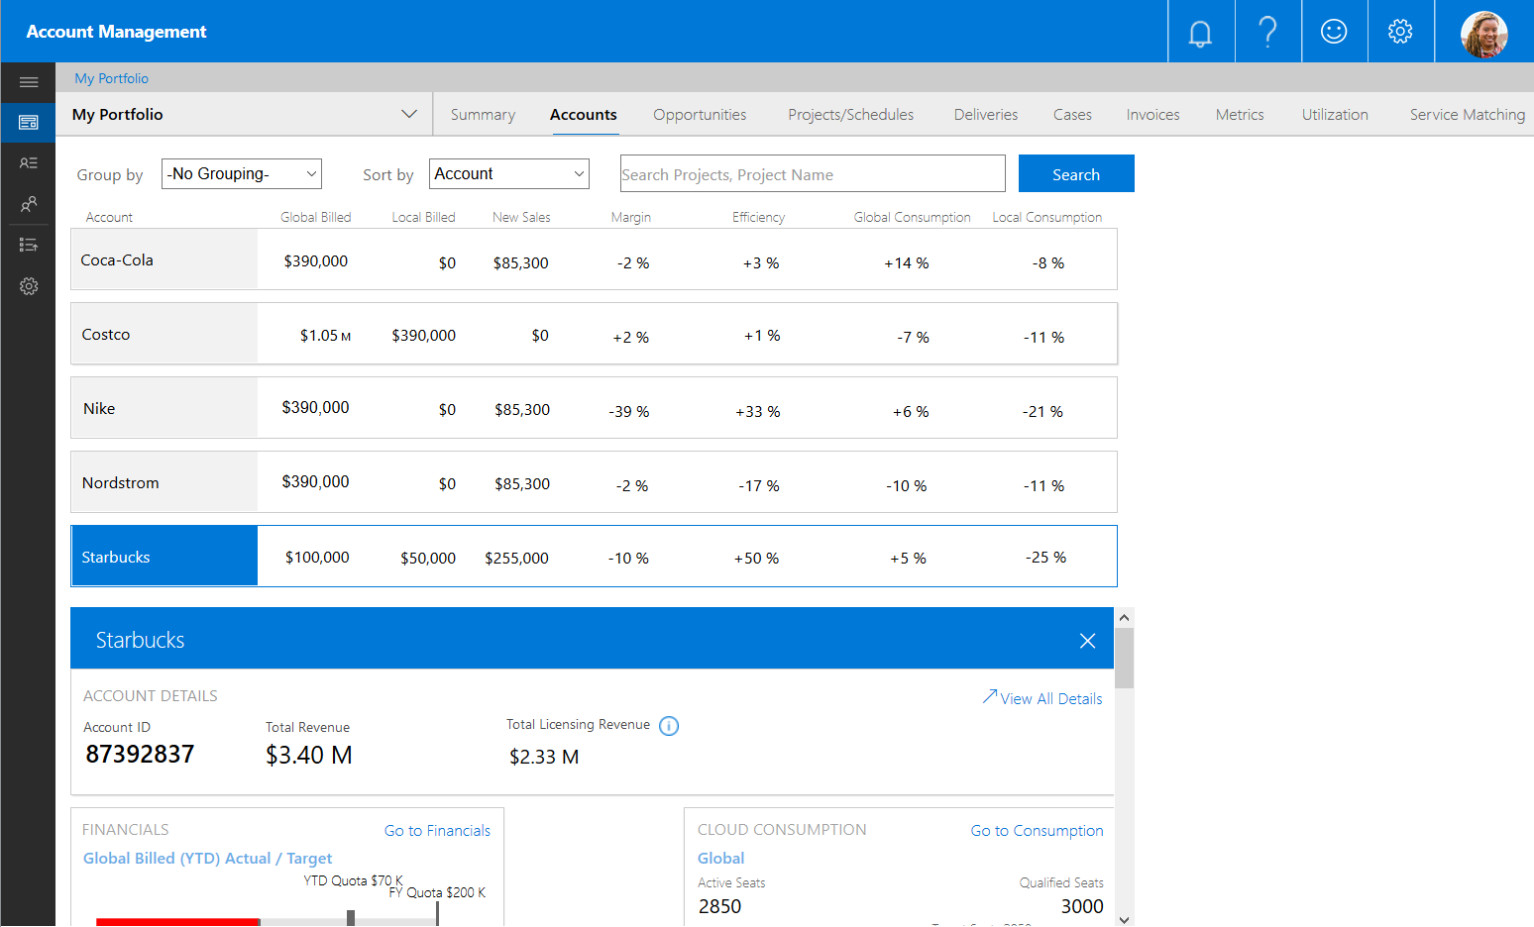The height and width of the screenshot is (927, 1534).
Task: Click the Go to Consumption link
Action: [x=1037, y=831]
